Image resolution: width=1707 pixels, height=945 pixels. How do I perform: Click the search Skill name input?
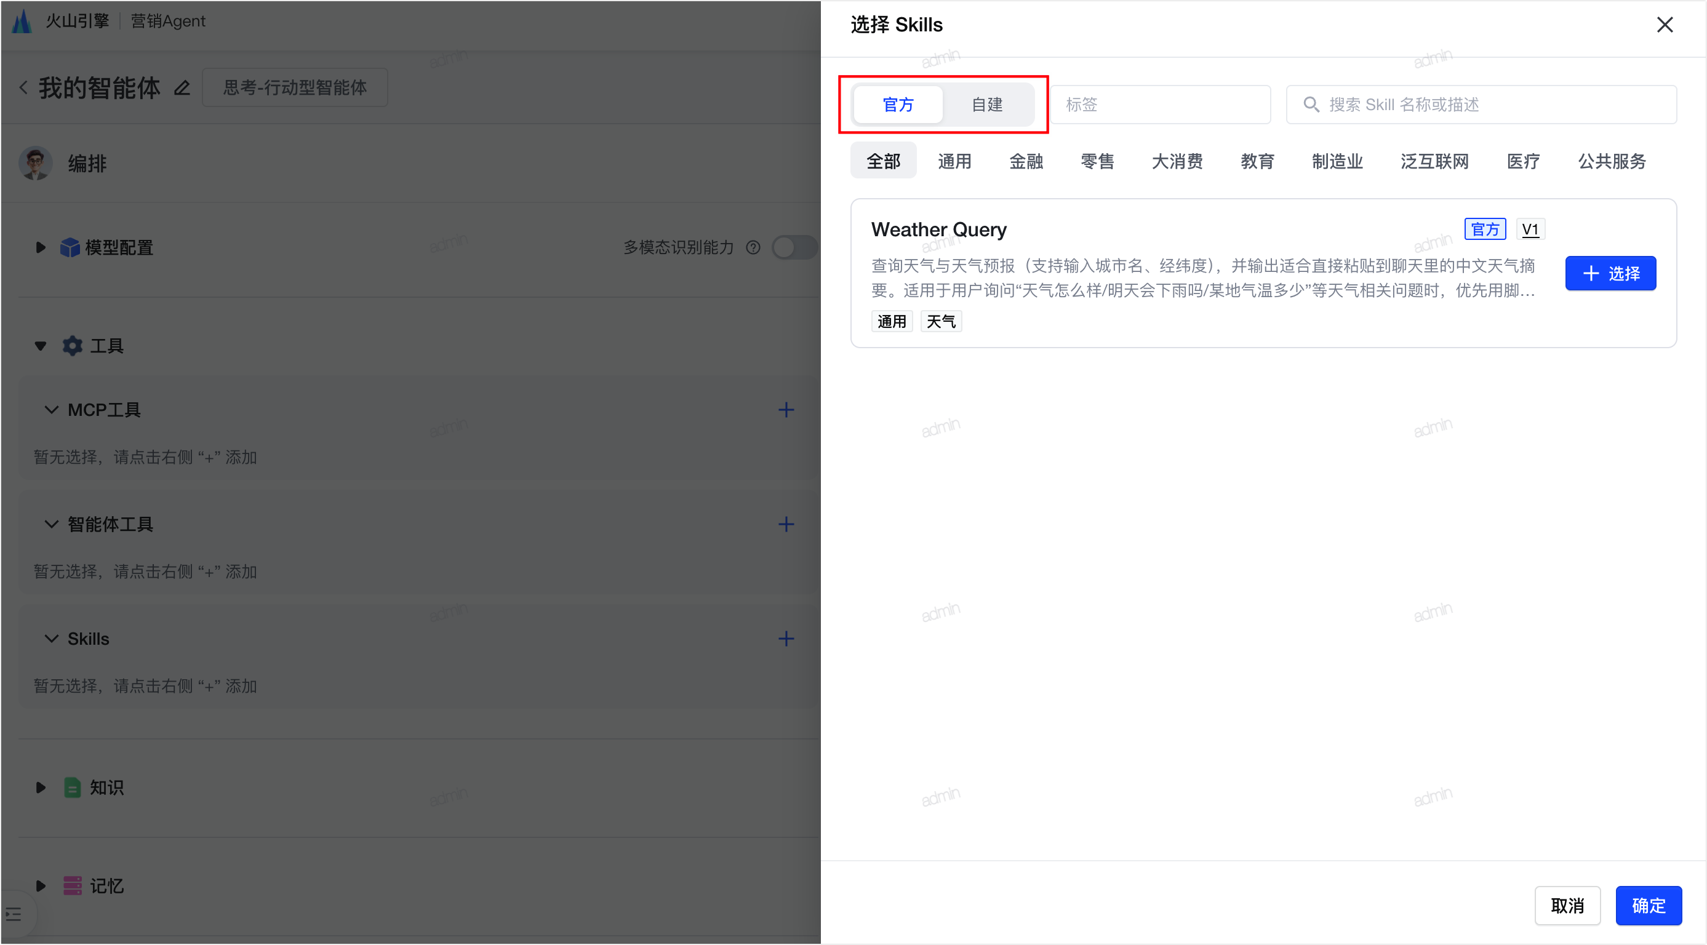[1481, 105]
